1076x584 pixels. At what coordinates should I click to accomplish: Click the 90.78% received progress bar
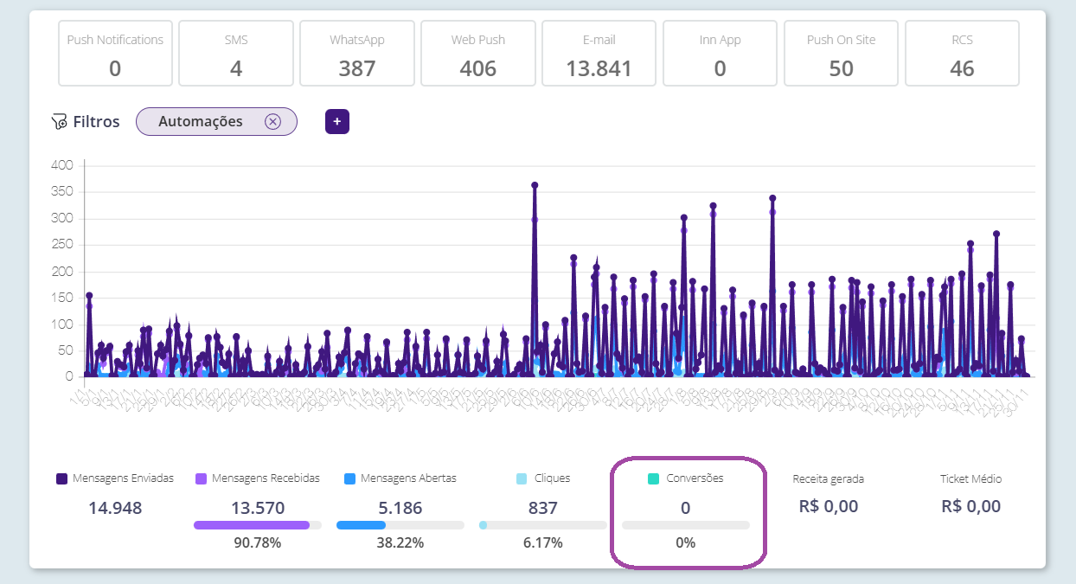pos(257,525)
